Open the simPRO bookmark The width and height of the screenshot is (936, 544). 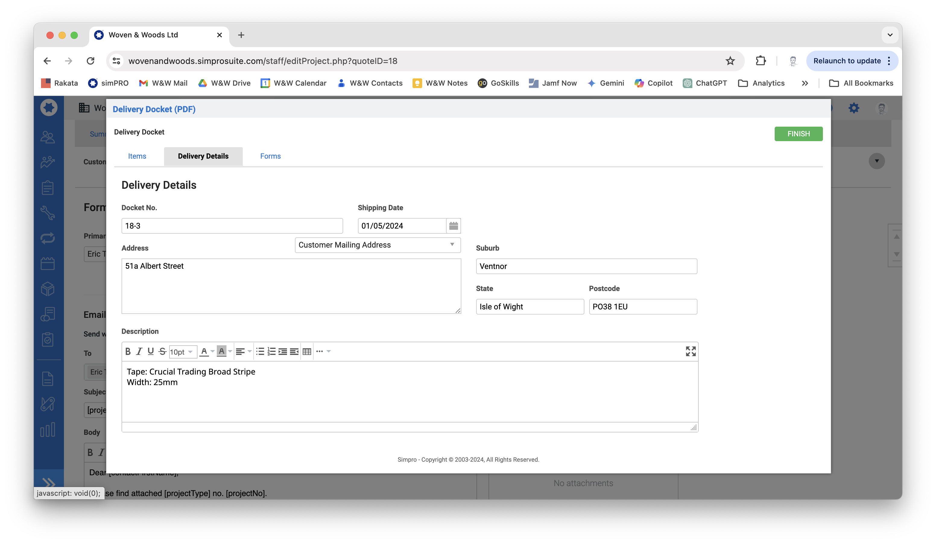pos(108,83)
